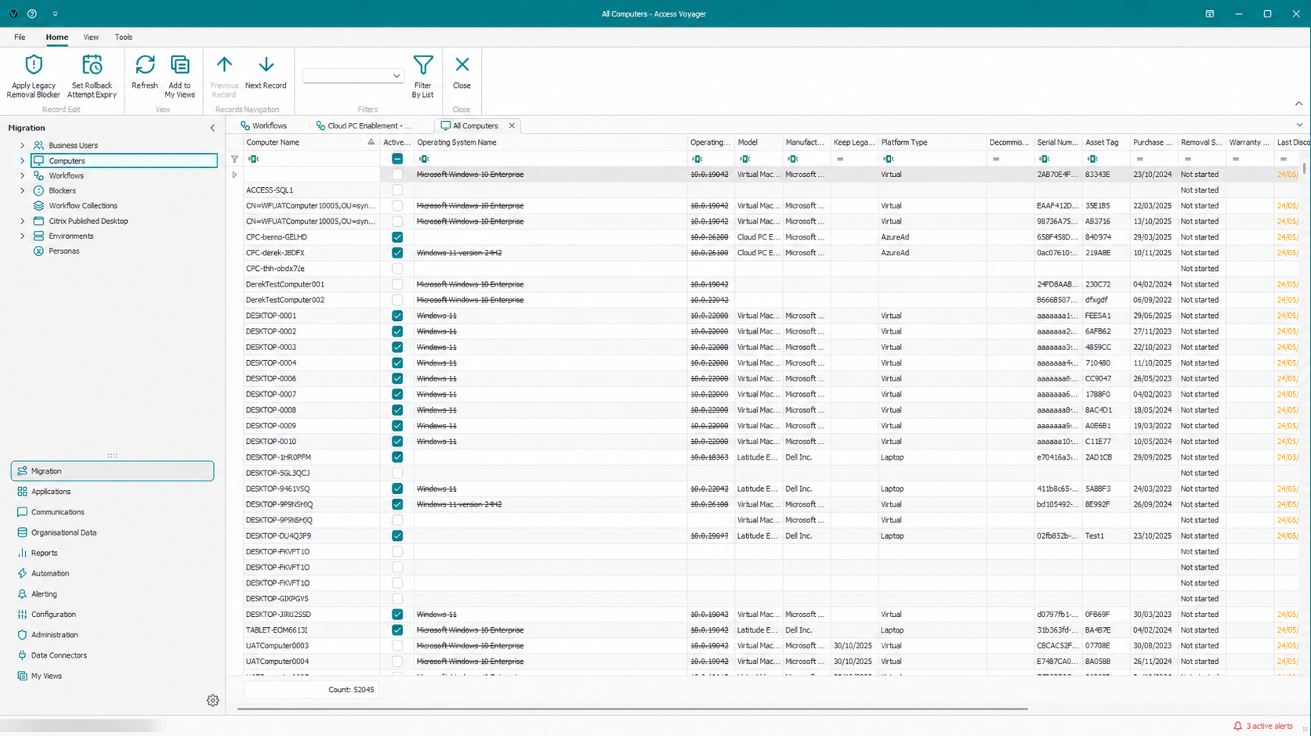Toggle Active filter checkbox in filter row
The image size is (1311, 736).
click(397, 159)
